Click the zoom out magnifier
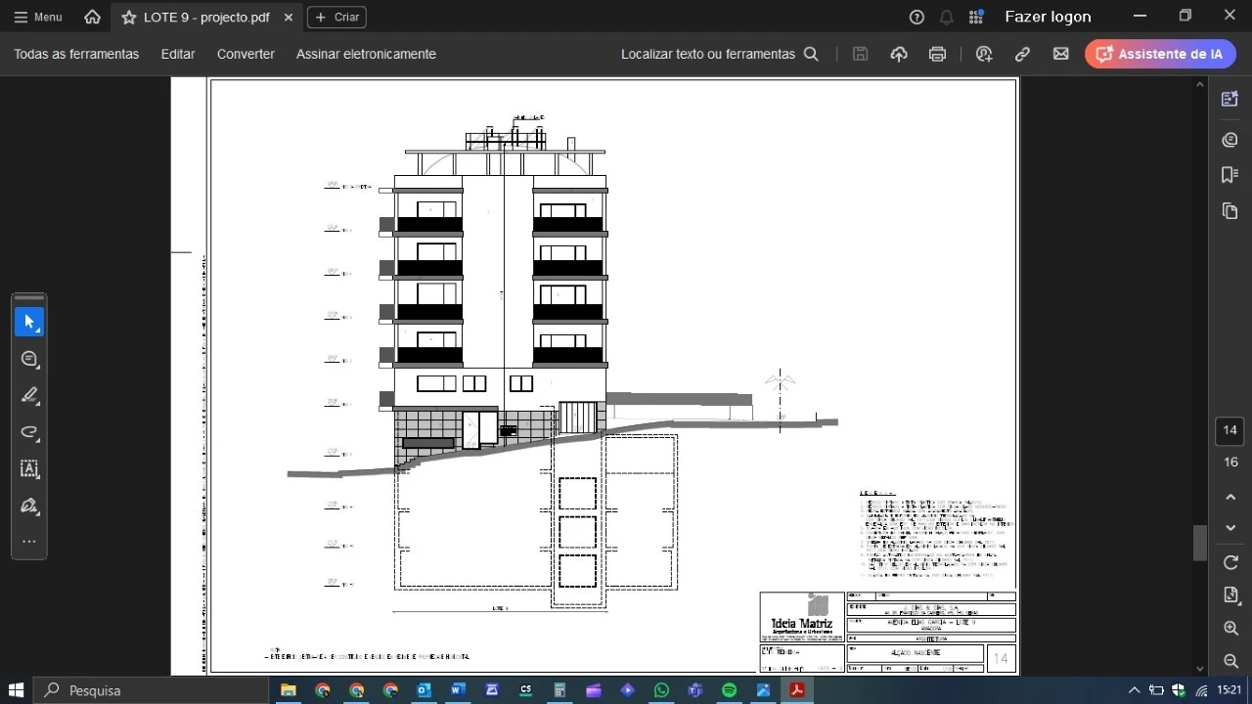This screenshot has height=704, width=1252. pyautogui.click(x=1230, y=661)
